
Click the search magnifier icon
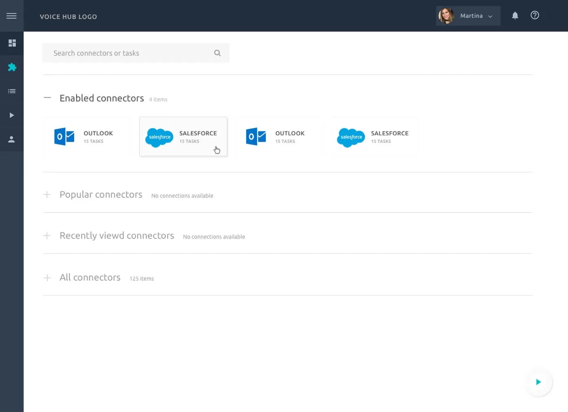[217, 53]
